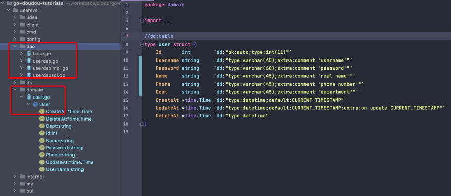Image resolution: width=451 pixels, height=196 pixels.
Task: Expand the userdao.go file chevron
Action: coord(22,61)
